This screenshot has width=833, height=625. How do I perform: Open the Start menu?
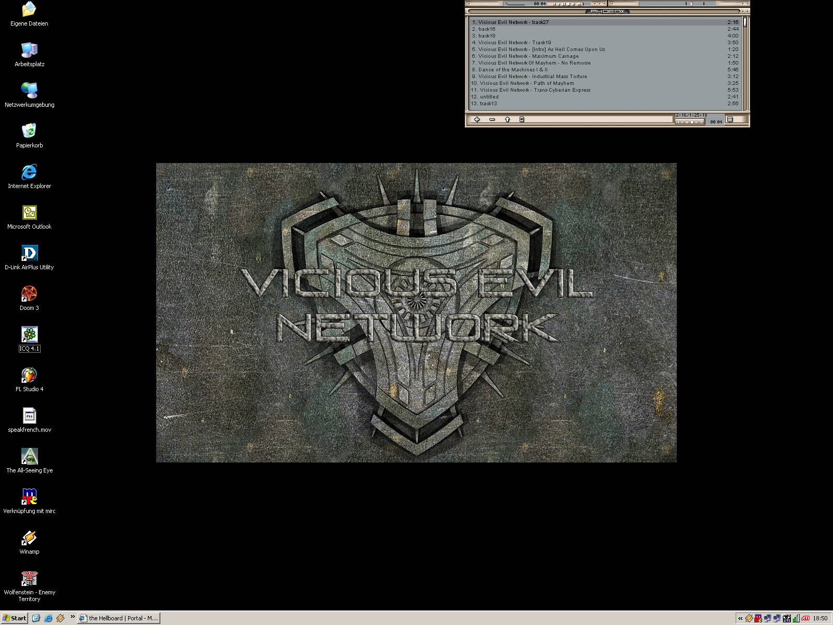[15, 618]
